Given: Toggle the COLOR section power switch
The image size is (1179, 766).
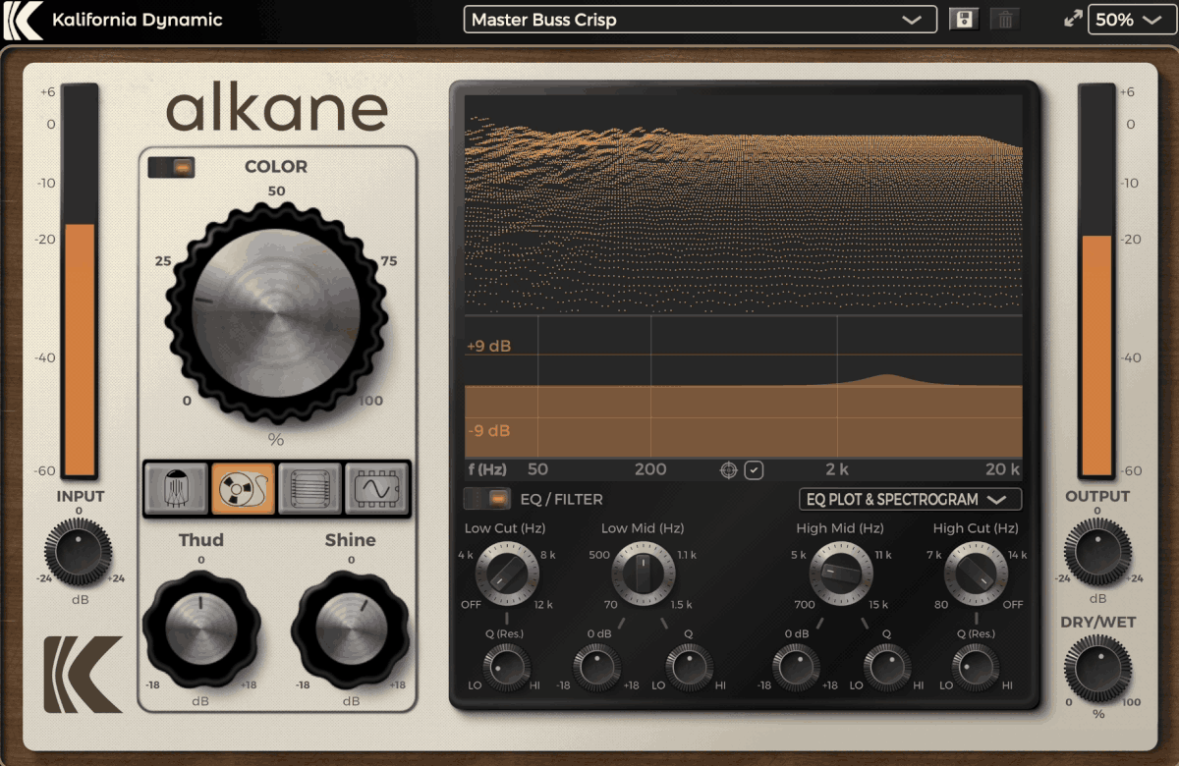Looking at the screenshot, I should tap(171, 168).
